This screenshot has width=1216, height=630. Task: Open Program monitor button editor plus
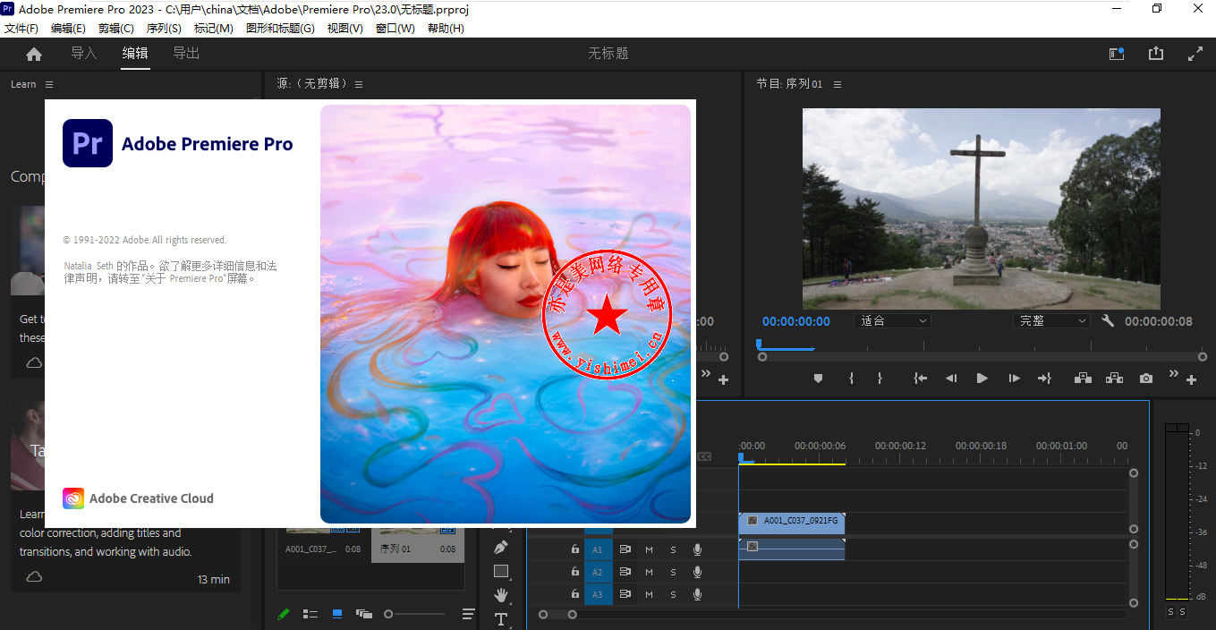click(x=1191, y=380)
